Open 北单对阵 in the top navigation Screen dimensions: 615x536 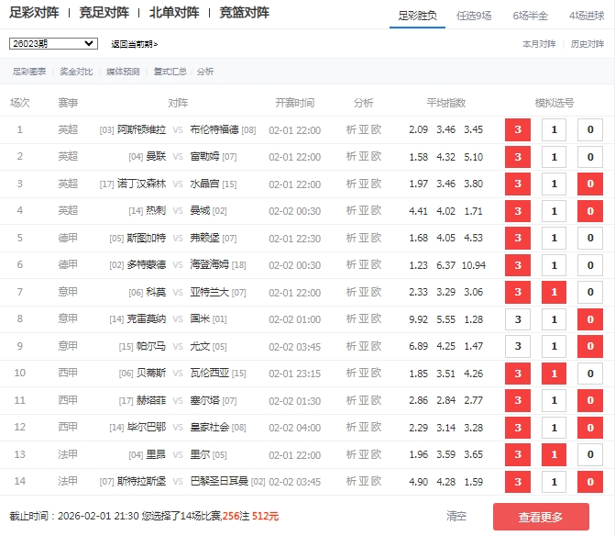[x=174, y=13]
